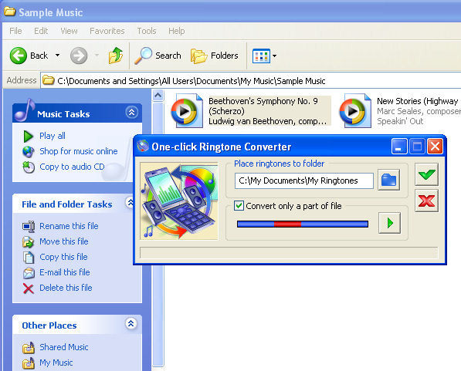Collapse the Other Places panel
Viewport: 461px width, 371px height.
[x=131, y=323]
